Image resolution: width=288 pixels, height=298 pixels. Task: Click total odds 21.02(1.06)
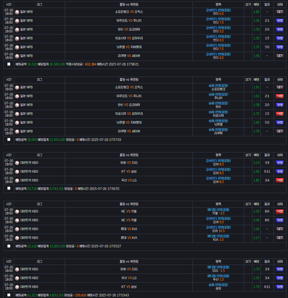[x=57, y=140]
